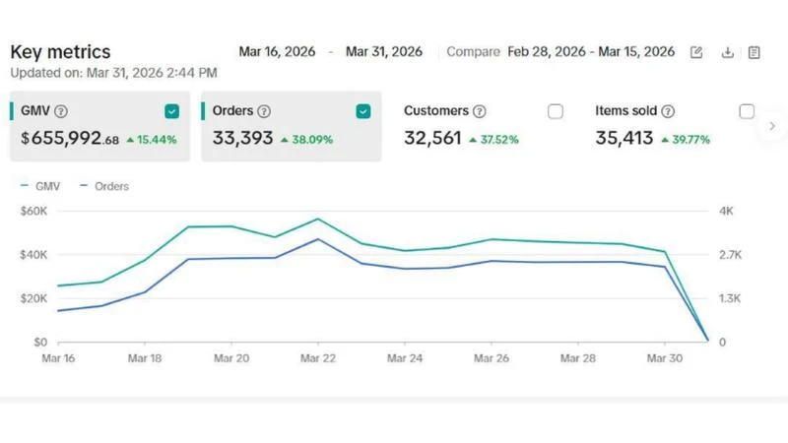Select the Orders metric card
Viewport: 788px width, 443px height.
[292, 126]
